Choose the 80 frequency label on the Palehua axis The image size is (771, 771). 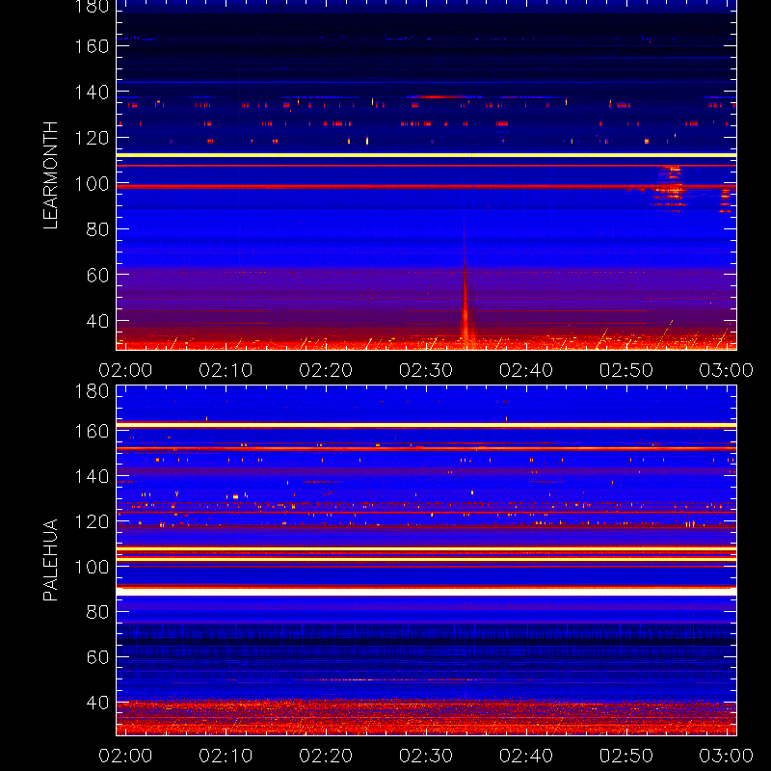pos(97,612)
